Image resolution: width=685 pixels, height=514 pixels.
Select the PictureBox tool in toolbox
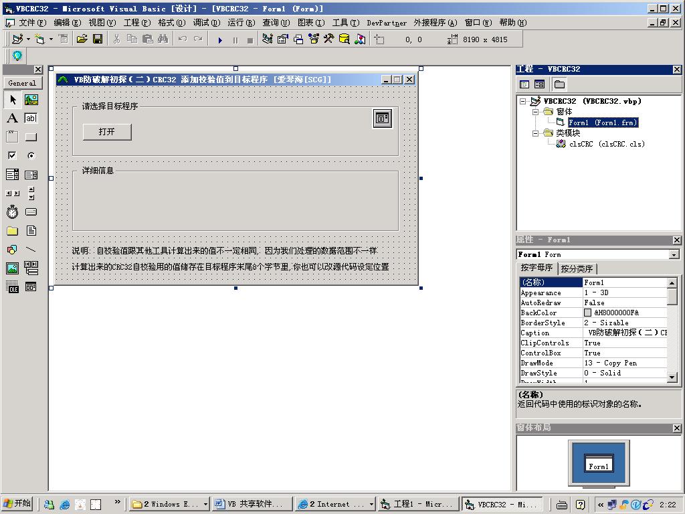(x=31, y=100)
